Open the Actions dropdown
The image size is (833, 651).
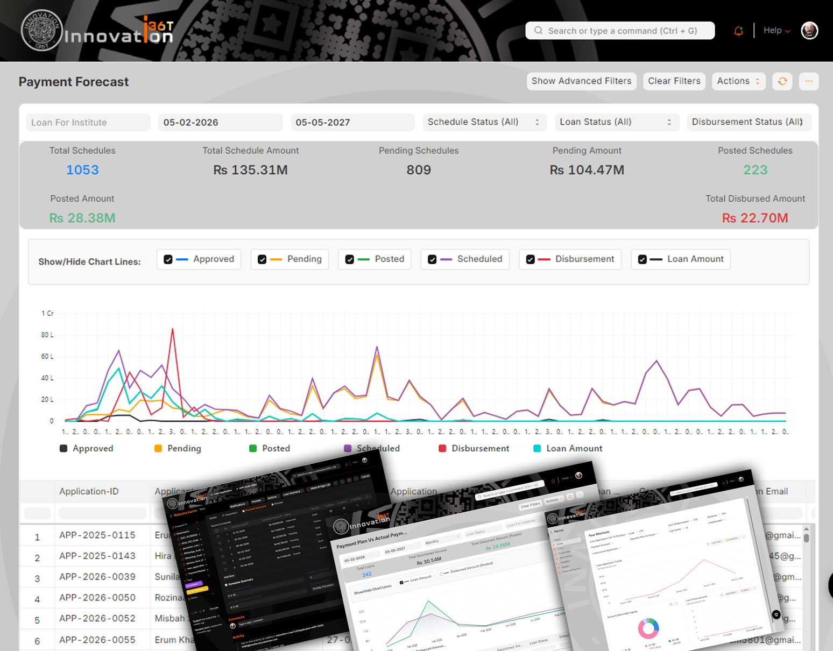coord(738,81)
